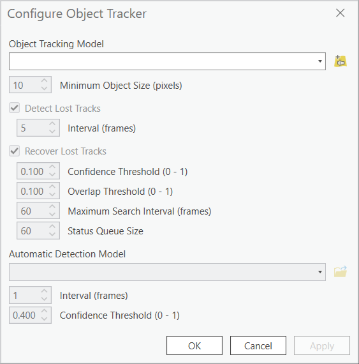Increase recover Confidence Threshold up arrow

pyautogui.click(x=52, y=167)
